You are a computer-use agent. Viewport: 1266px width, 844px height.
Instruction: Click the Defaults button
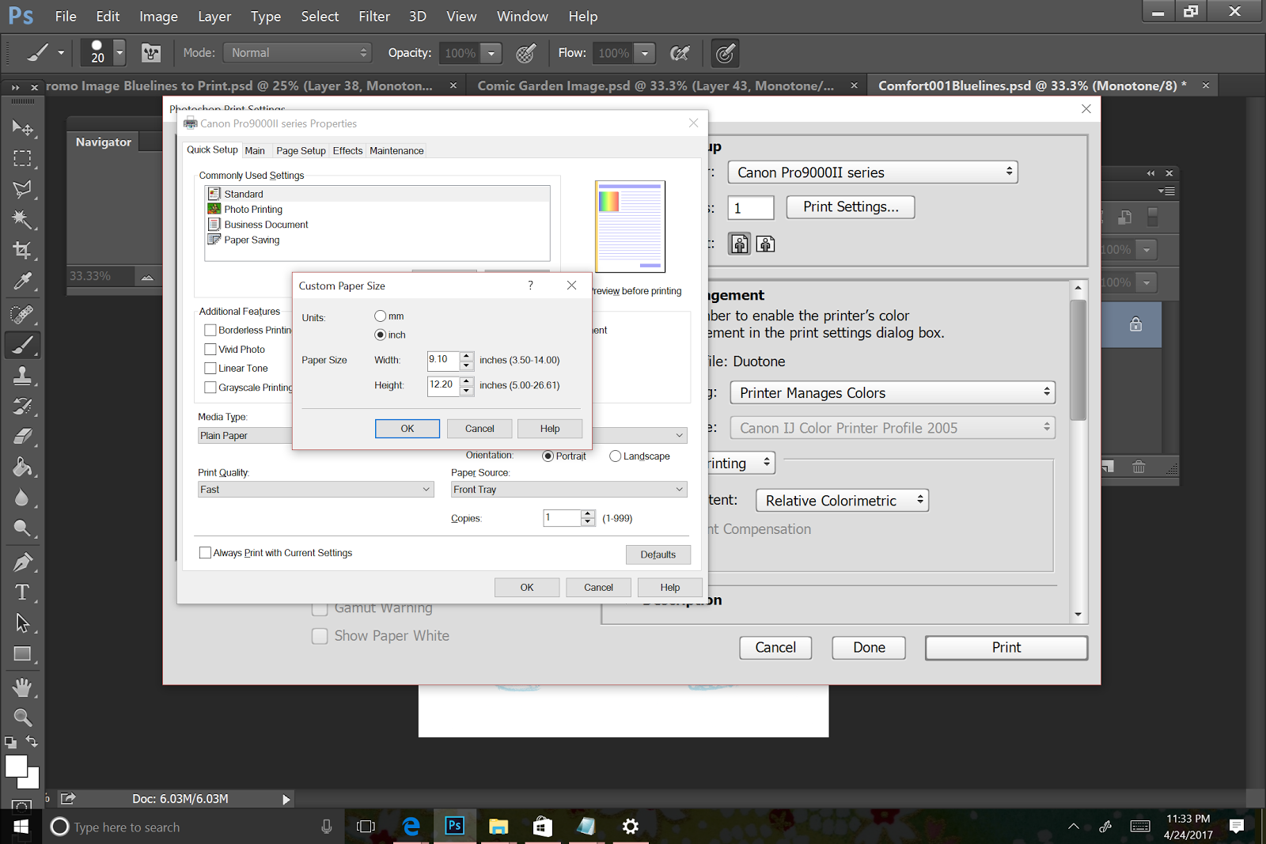658,554
